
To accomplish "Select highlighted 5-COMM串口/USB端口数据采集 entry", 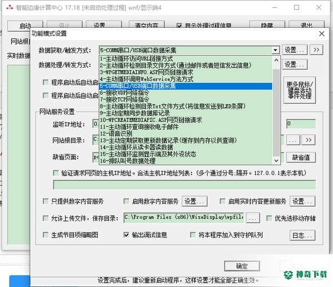I will point(185,86).
